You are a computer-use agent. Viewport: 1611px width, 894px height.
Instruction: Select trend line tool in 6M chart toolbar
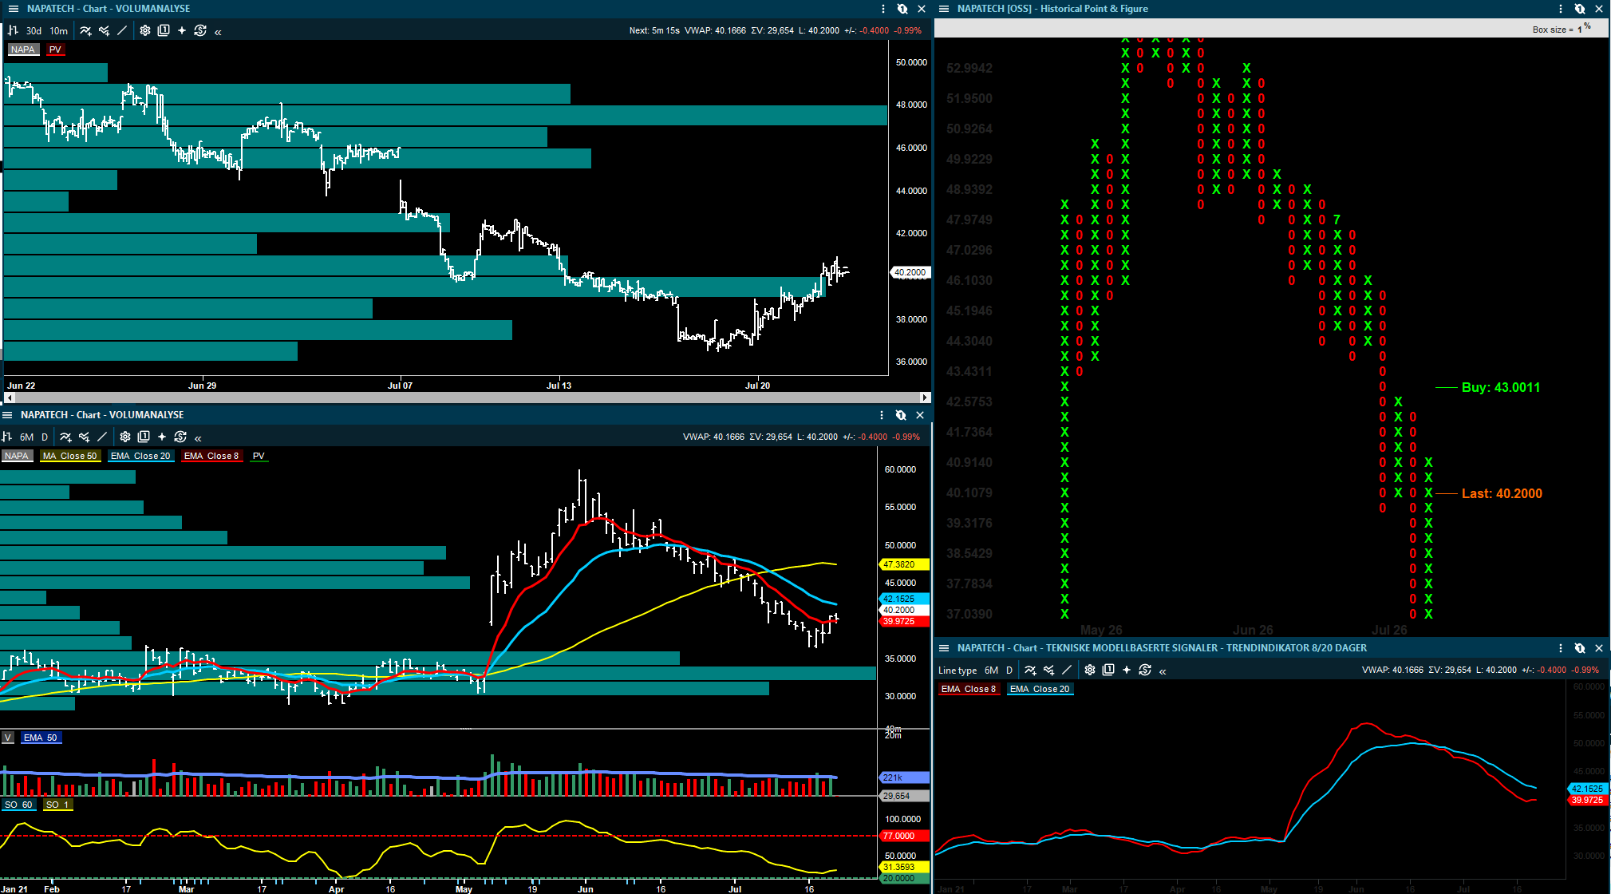[102, 437]
